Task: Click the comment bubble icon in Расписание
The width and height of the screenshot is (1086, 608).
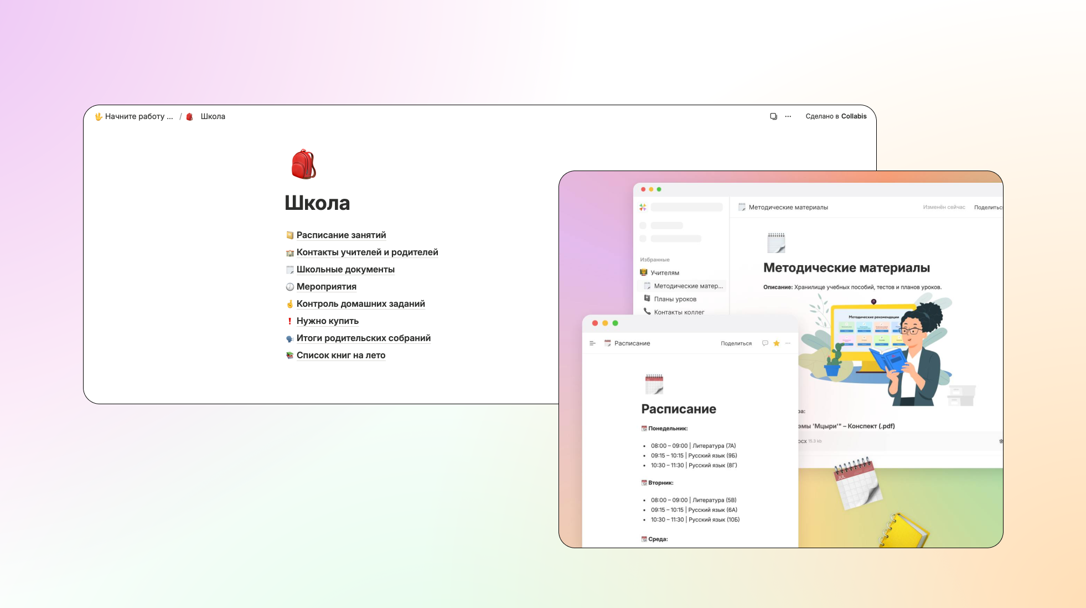Action: [x=764, y=343]
